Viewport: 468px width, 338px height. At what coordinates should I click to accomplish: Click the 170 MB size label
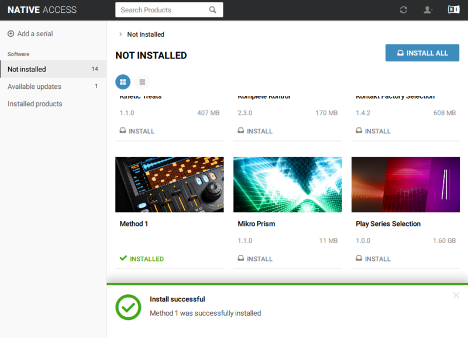pyautogui.click(x=326, y=113)
